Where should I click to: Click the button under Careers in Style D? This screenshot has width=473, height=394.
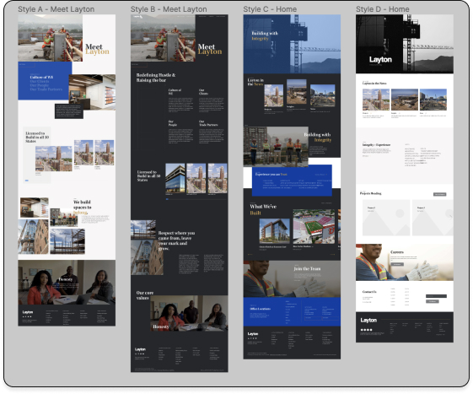397,264
